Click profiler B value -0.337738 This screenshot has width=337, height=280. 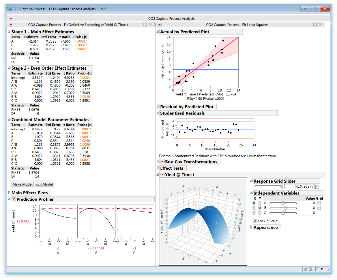click(x=96, y=248)
